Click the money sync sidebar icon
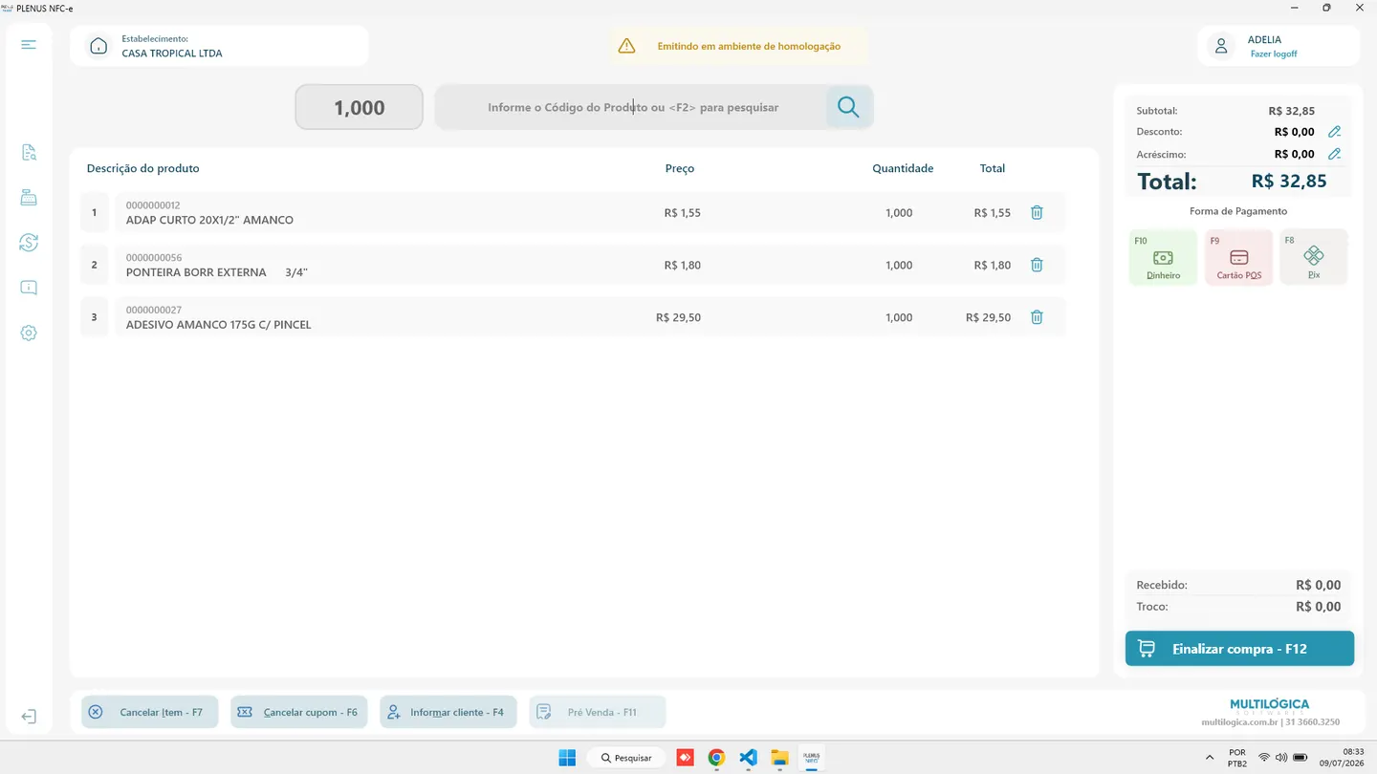Viewport: 1377px width, 774px height. click(x=29, y=243)
